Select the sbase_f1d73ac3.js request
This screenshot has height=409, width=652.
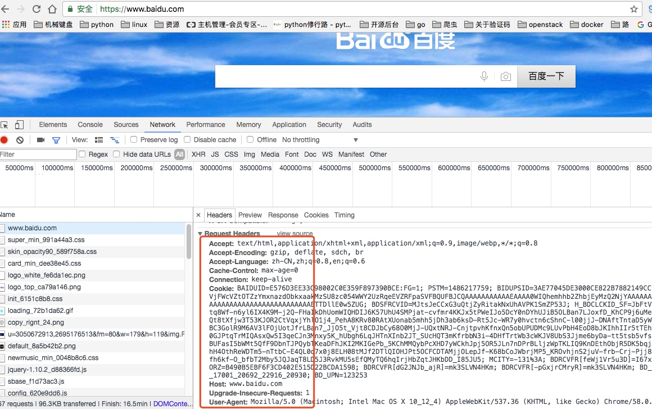pyautogui.click(x=92, y=381)
